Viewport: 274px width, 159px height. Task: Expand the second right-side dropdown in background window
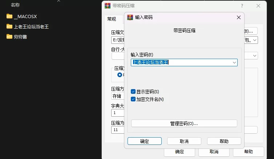click(255, 56)
